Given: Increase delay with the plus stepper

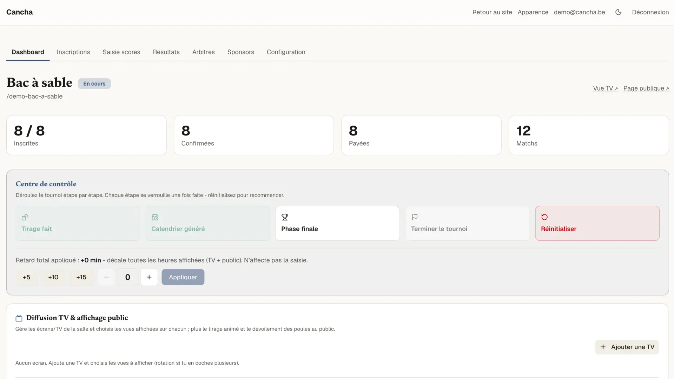Looking at the screenshot, I should tap(149, 277).
